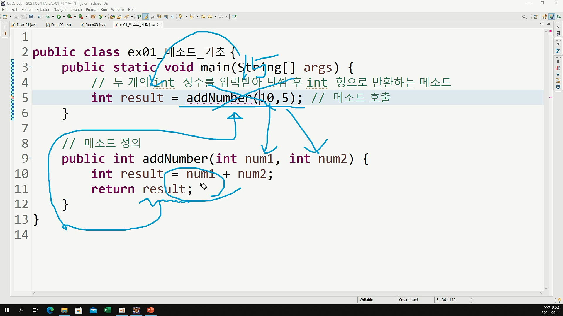
Task: Click the Open Type icon
Action: 112,17
